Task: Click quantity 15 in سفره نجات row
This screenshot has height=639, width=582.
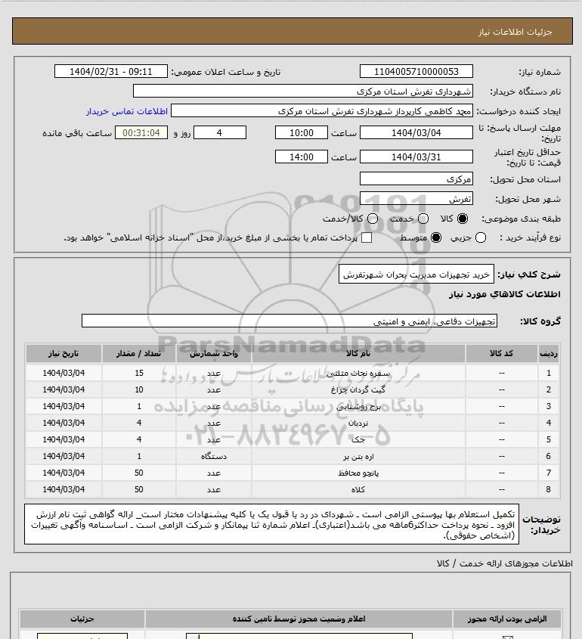Action: point(139,373)
